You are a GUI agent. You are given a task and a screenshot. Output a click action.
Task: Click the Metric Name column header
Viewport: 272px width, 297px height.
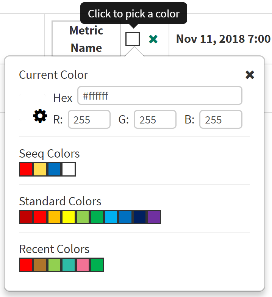tap(86, 39)
